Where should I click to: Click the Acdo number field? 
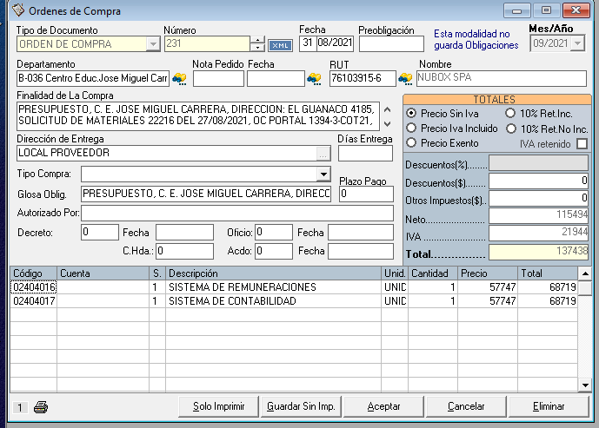[274, 251]
